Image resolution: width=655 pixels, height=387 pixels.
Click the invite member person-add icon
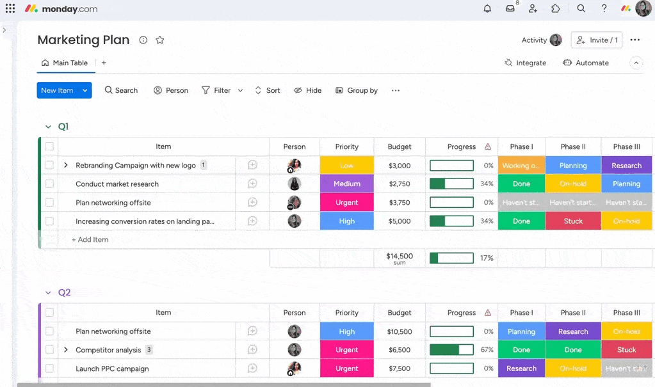click(x=533, y=8)
